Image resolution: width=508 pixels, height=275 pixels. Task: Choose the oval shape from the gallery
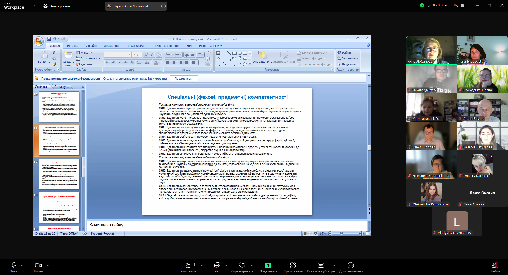(x=239, y=53)
